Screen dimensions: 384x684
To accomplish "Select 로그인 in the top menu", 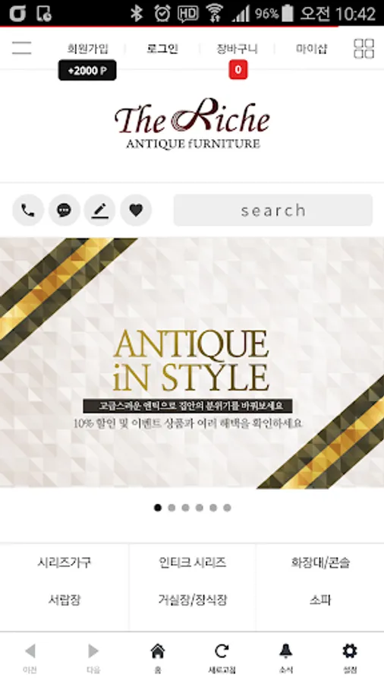I will point(162,49).
